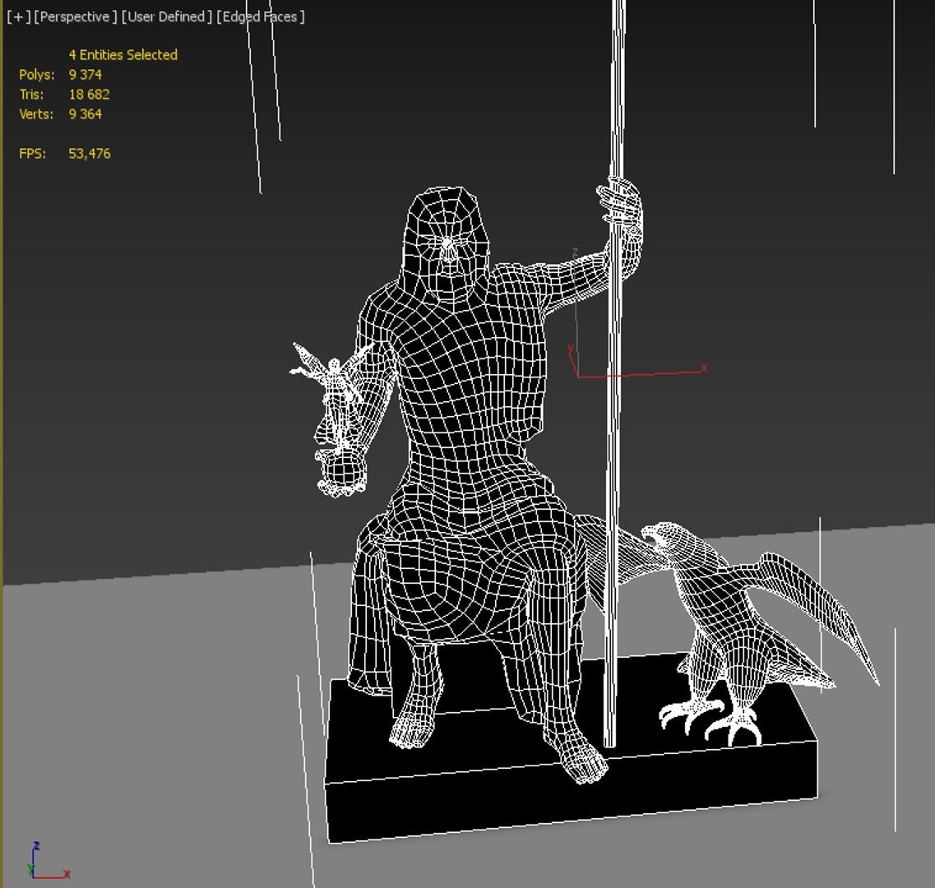Open the User Defined viewport preset menu
The height and width of the screenshot is (888, 935).
click(x=167, y=16)
